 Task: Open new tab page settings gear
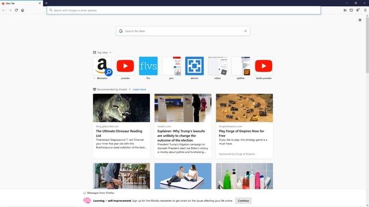tap(360, 20)
